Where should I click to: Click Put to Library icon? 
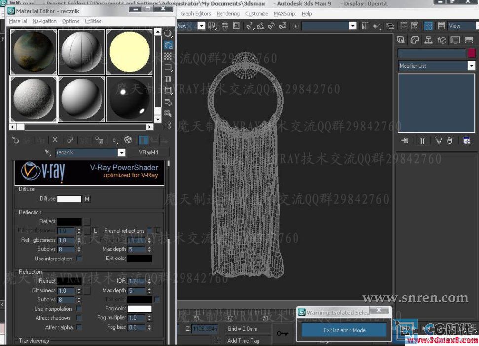point(99,140)
